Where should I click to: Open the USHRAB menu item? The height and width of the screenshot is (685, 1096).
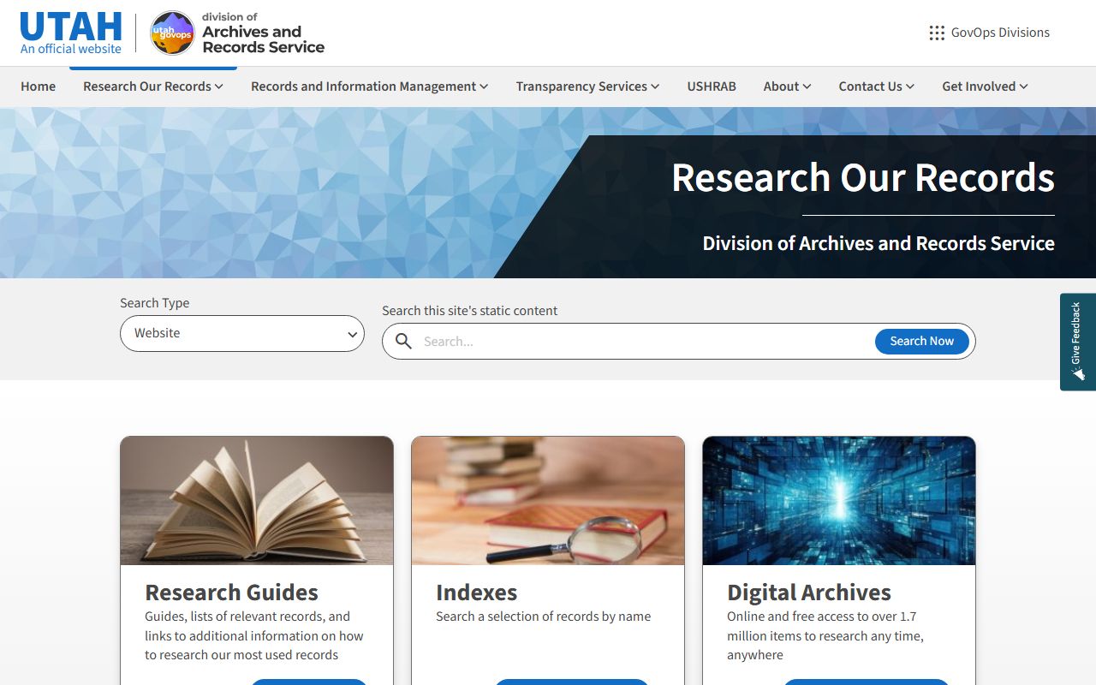coord(712,86)
